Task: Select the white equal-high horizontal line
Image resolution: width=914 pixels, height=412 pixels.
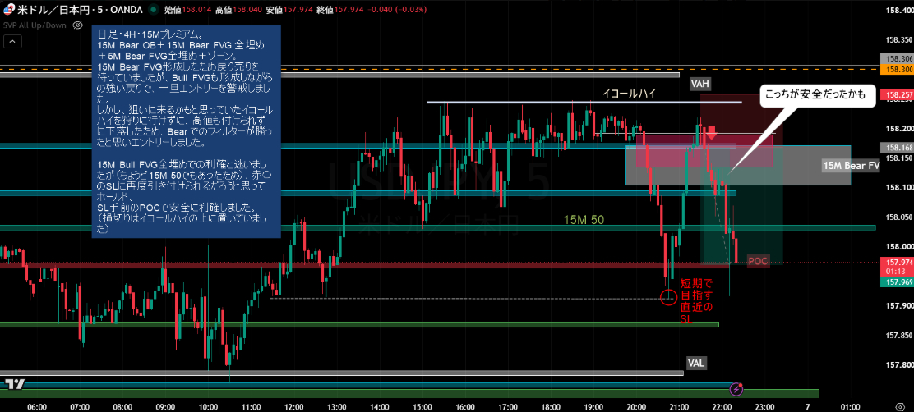Action: 584,103
